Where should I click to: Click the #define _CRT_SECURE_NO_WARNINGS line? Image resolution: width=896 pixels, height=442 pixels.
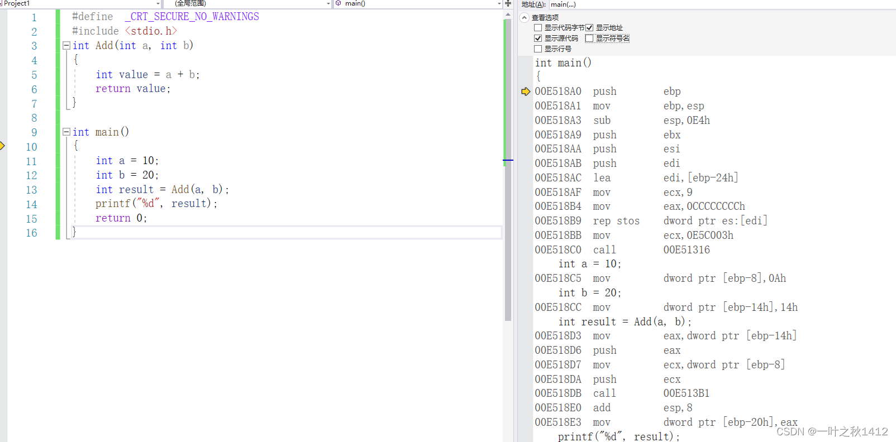(165, 17)
